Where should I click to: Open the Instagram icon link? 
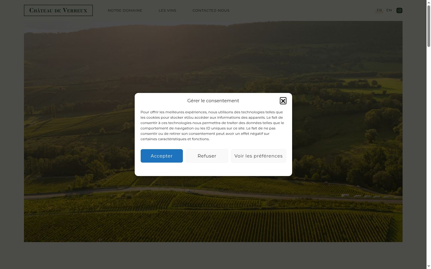coord(399,10)
